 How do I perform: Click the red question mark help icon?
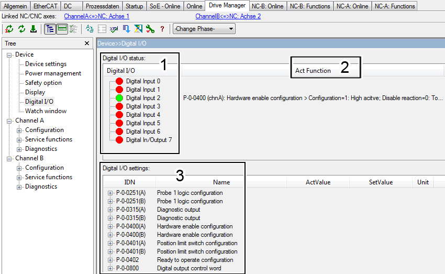[x=162, y=29]
